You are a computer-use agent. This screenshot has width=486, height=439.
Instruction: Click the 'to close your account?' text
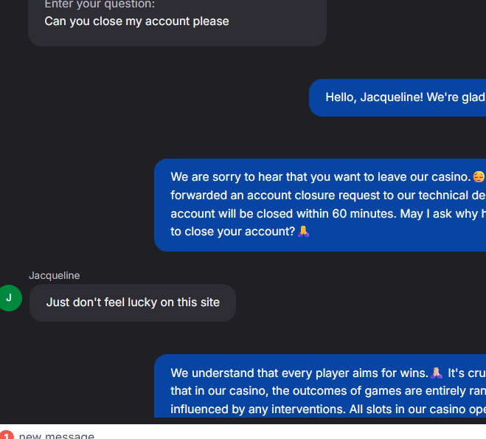pyautogui.click(x=233, y=231)
